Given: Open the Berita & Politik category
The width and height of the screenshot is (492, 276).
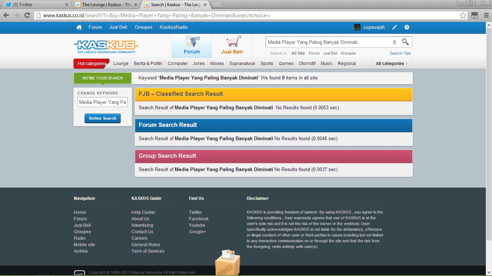Looking at the screenshot, I should [x=148, y=64].
